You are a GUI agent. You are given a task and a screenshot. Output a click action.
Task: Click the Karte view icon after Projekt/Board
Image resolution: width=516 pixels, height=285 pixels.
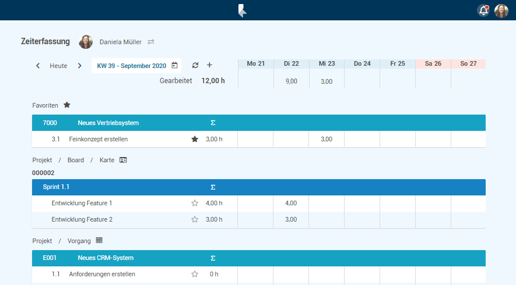coord(123,160)
